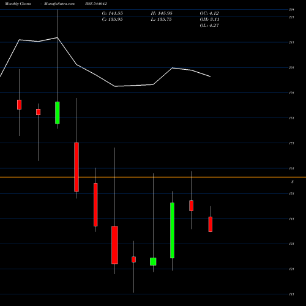Click the 171 price axis label

click(x=291, y=143)
